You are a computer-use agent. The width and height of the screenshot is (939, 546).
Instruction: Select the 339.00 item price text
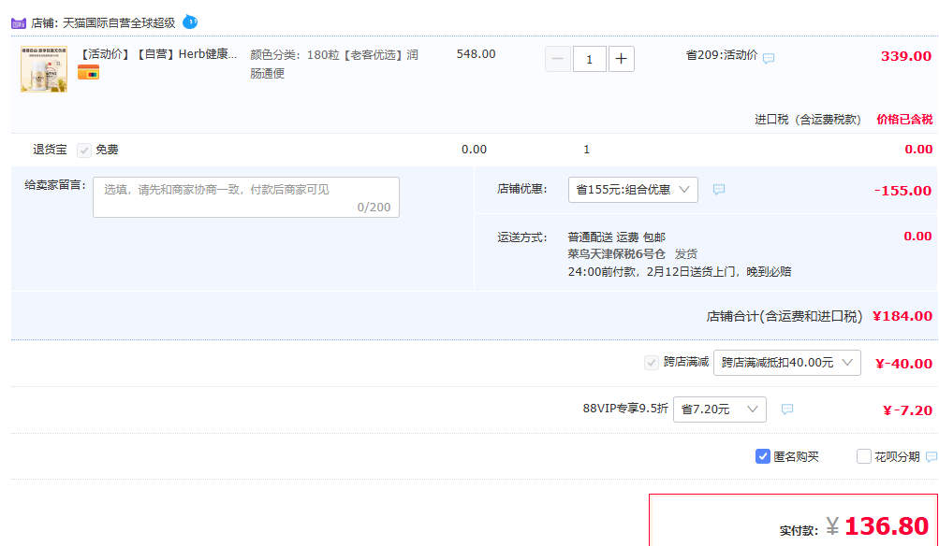point(906,56)
